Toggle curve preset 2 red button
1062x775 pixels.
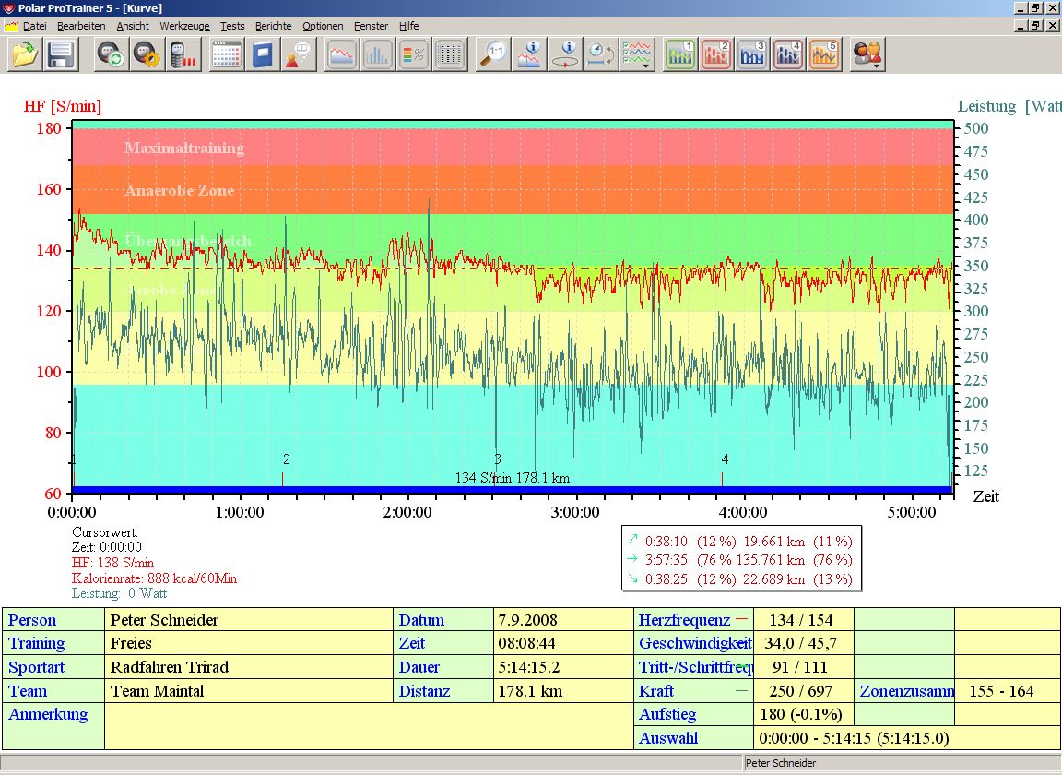717,54
